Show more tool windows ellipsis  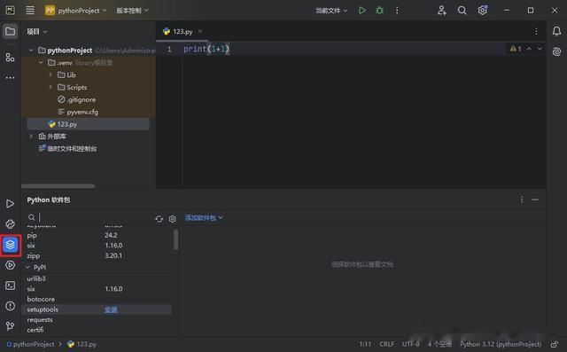(x=10, y=77)
